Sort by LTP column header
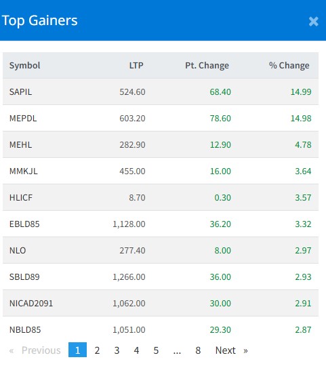This screenshot has height=368, width=326. [x=136, y=65]
